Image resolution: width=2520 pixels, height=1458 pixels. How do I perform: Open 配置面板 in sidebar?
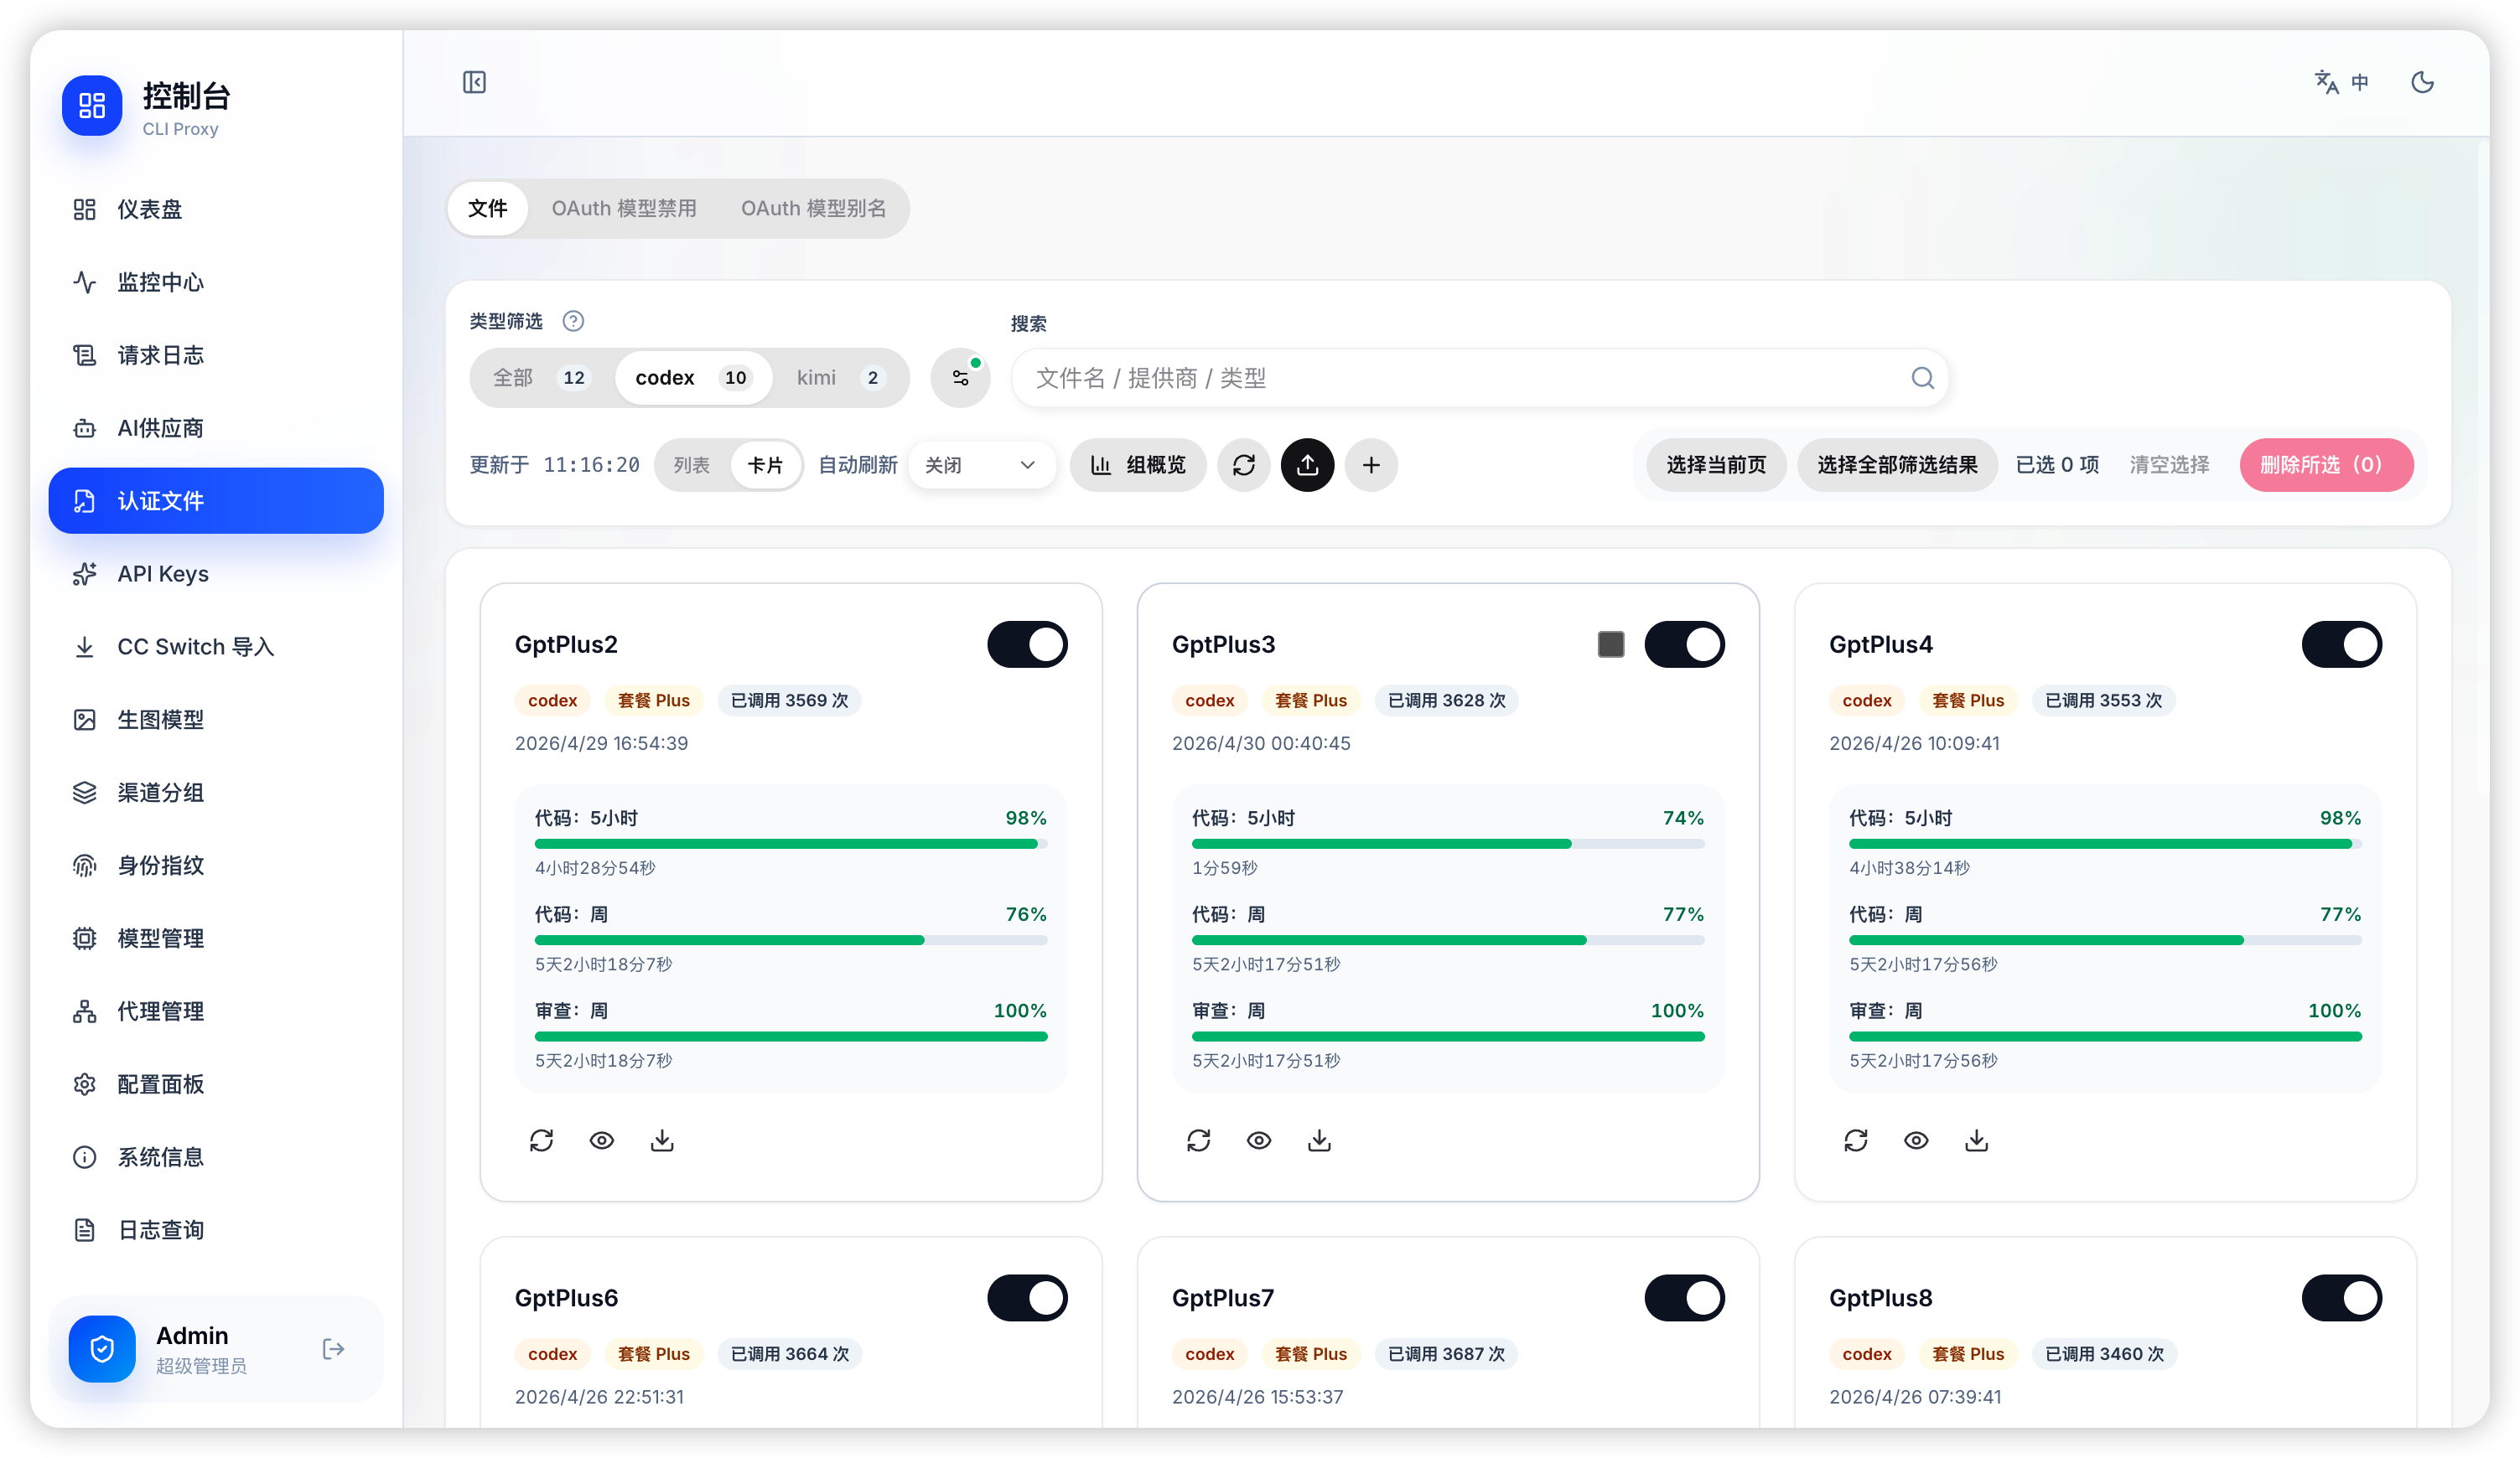click(x=216, y=1084)
